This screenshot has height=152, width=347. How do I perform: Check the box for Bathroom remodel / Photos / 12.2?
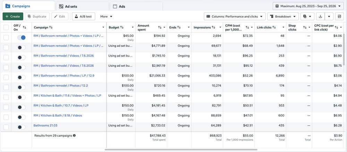tap(6, 87)
